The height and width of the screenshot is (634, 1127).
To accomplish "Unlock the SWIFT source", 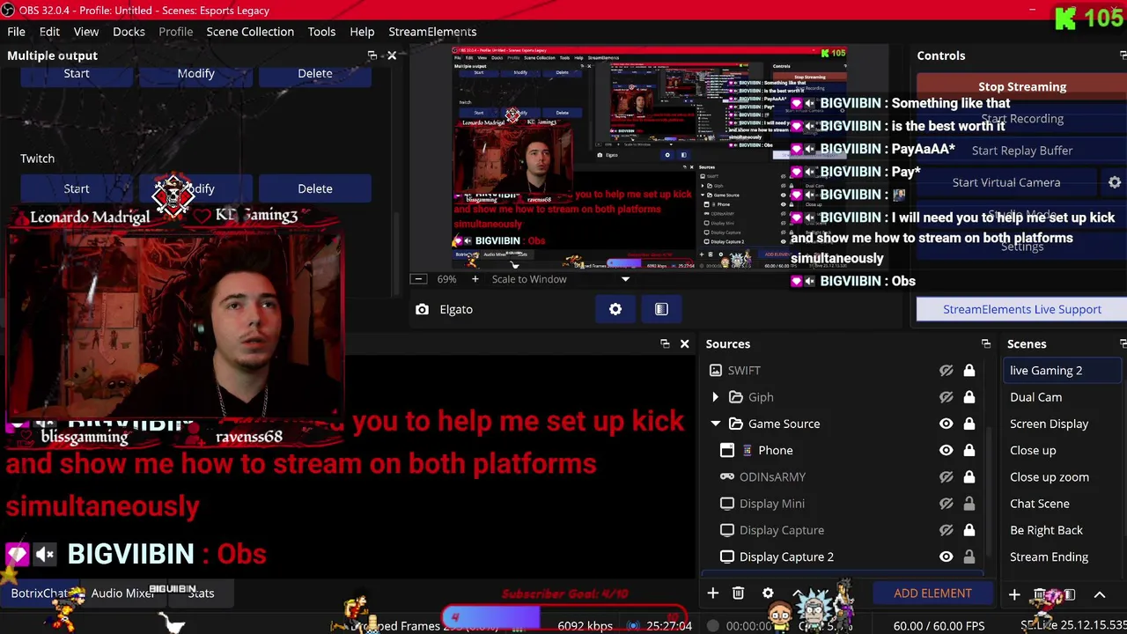I will click(x=969, y=371).
